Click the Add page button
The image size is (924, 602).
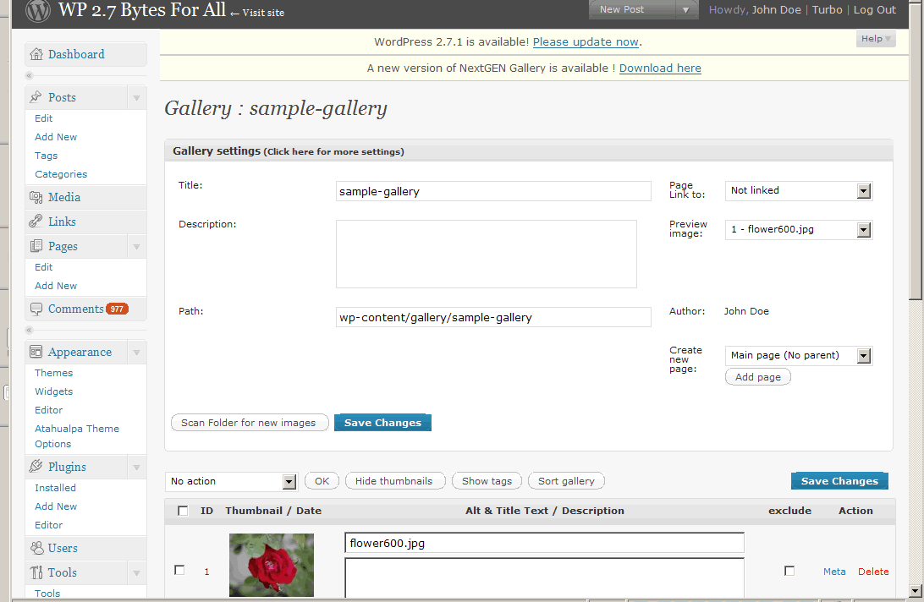(x=758, y=377)
